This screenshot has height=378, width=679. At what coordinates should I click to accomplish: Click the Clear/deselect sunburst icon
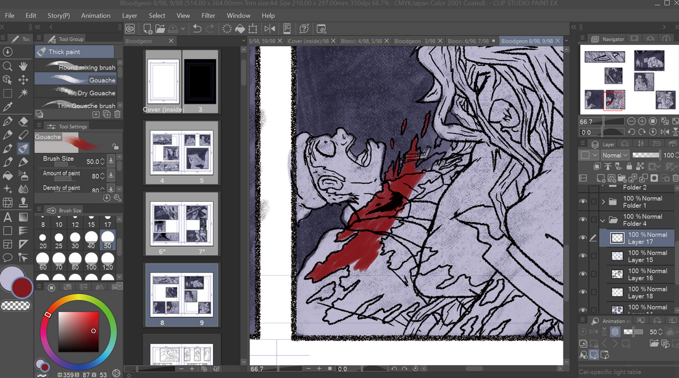227,29
